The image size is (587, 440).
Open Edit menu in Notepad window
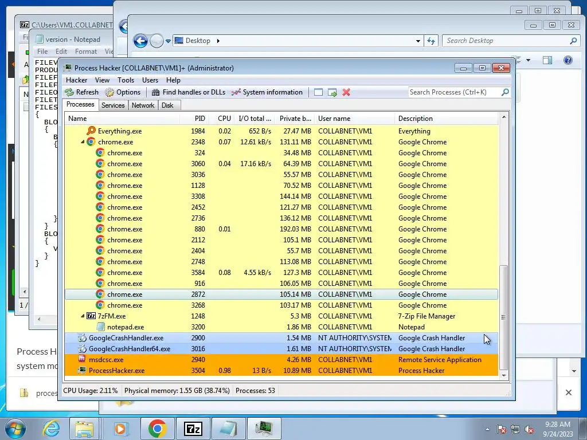(x=61, y=52)
